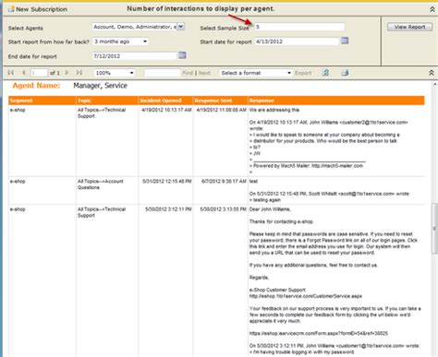
Task: Go to previous report page
Action: tap(24, 73)
